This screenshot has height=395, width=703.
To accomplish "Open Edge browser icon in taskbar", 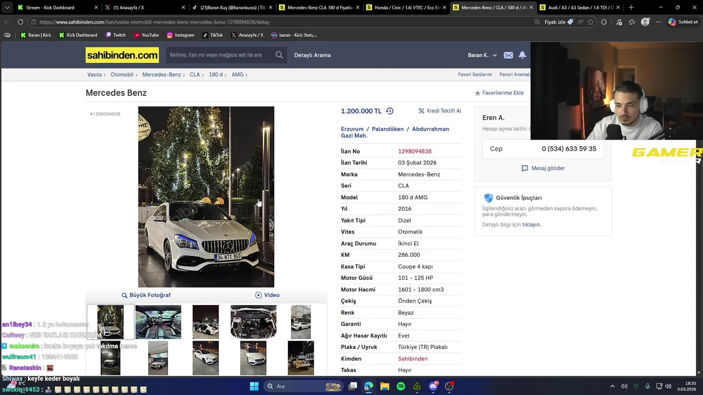I will pyautogui.click(x=369, y=386).
